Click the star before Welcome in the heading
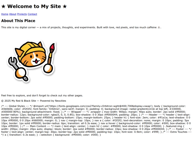The width and height of the screenshot is (194, 145). (3, 6)
